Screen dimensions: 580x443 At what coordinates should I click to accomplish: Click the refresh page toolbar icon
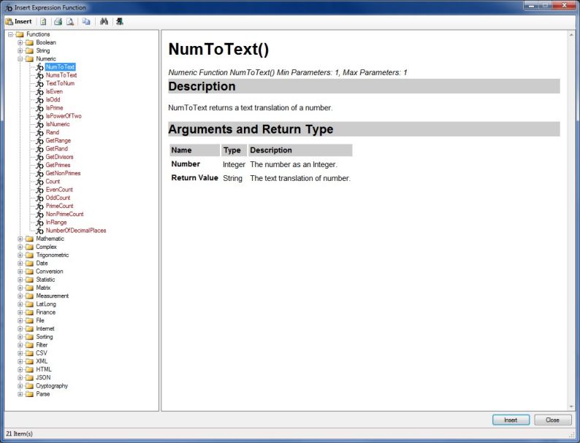click(x=44, y=21)
